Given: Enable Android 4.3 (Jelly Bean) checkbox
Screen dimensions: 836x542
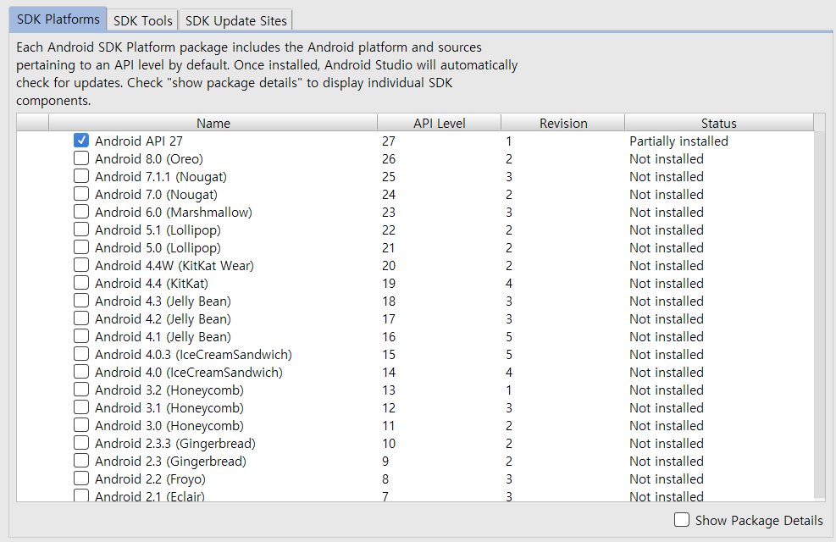Looking at the screenshot, I should pos(81,301).
